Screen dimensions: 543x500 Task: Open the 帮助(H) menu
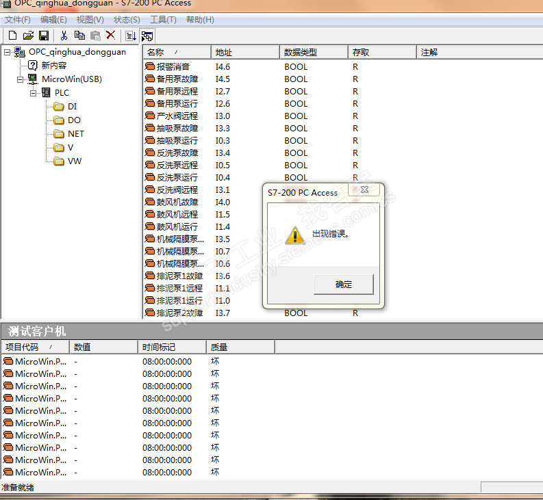click(200, 20)
